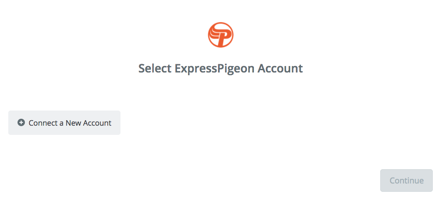
Task: Open the new account connection dialog
Action: (64, 122)
